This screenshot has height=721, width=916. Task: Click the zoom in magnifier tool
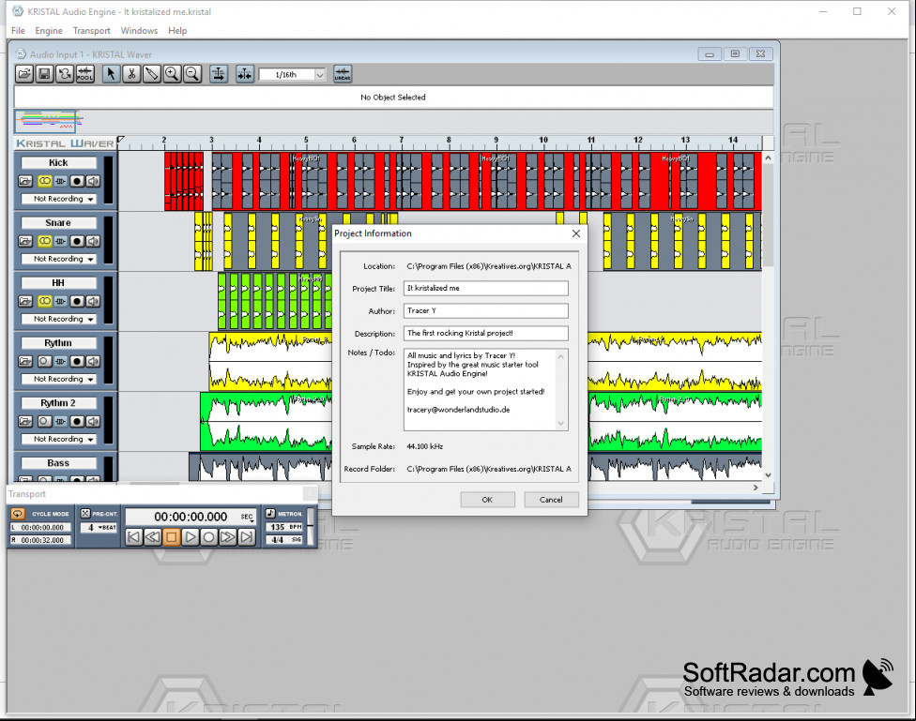click(172, 74)
